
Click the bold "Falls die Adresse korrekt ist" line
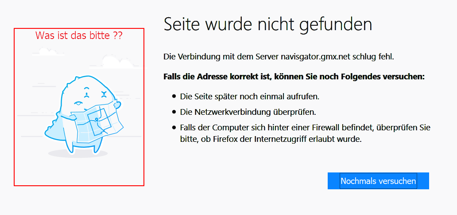click(294, 77)
